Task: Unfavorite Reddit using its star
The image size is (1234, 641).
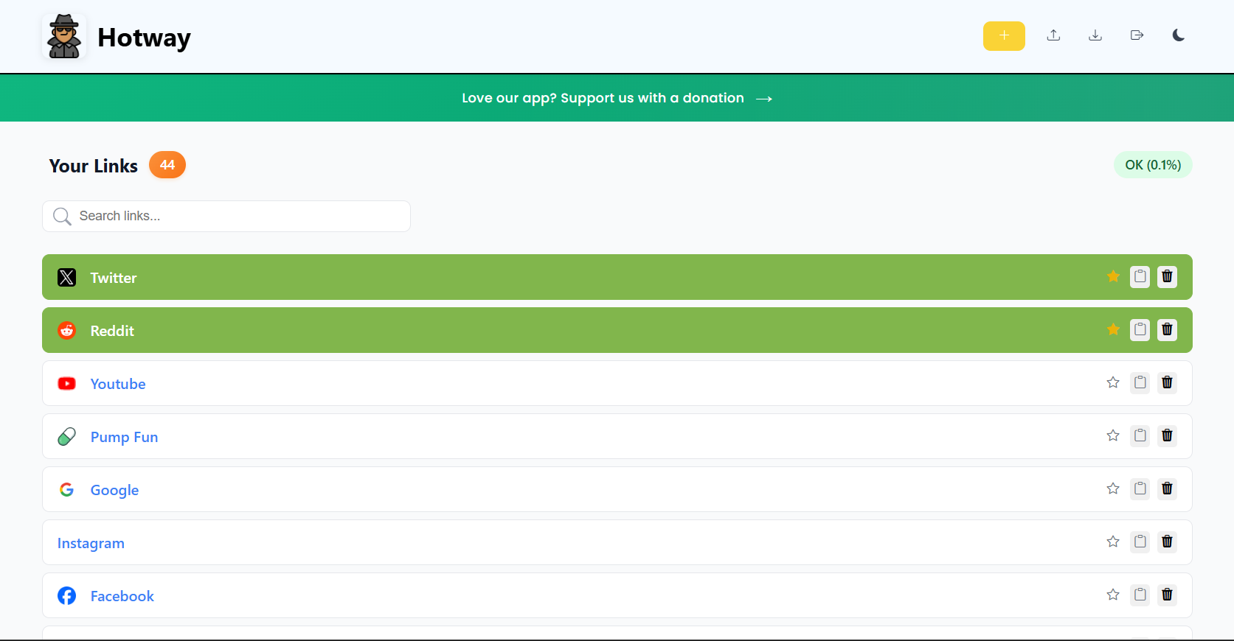Action: click(1113, 329)
